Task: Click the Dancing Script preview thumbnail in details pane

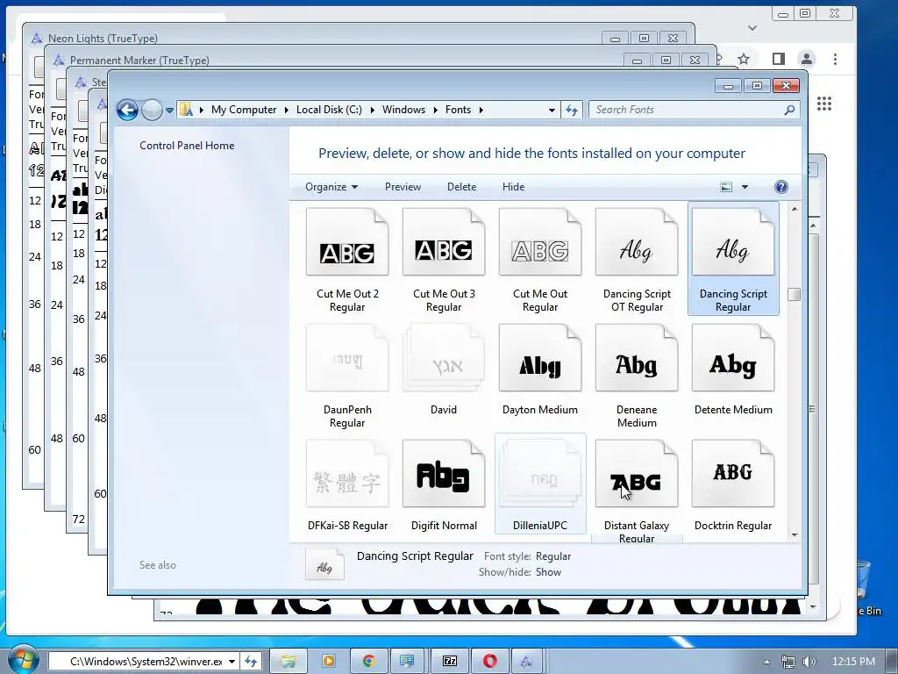Action: click(324, 564)
